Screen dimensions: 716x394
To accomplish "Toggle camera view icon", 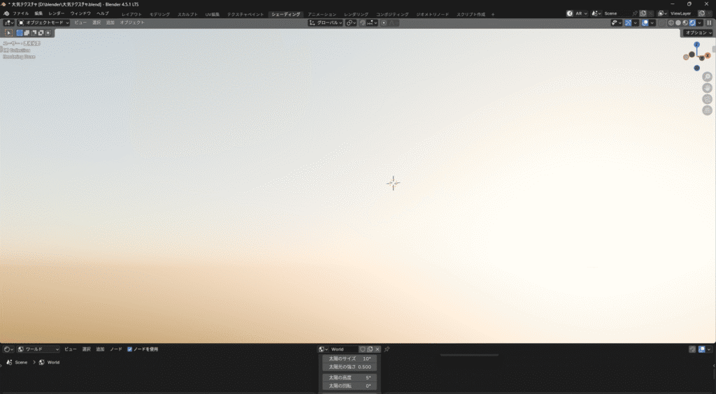I will [x=708, y=99].
